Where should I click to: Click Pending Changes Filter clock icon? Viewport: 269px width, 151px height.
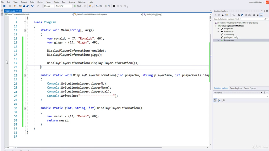pos(234,15)
